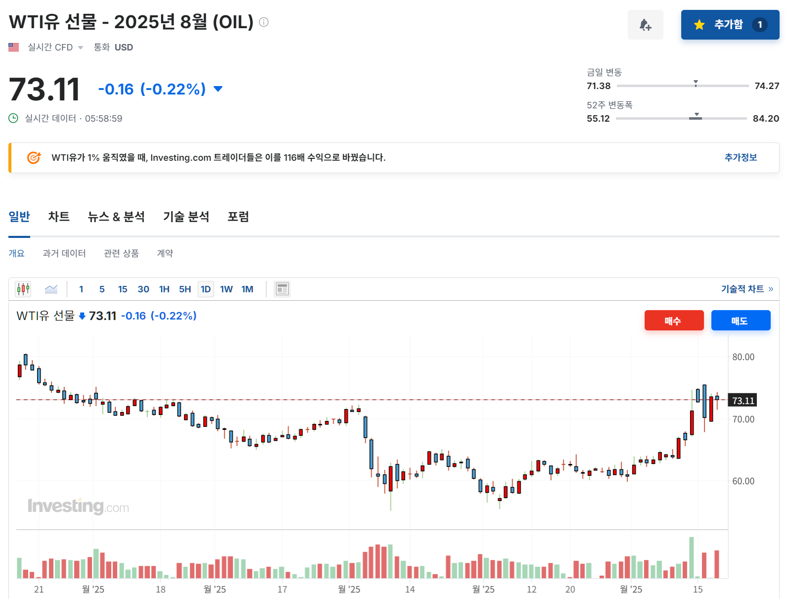788x599 pixels.
Task: Open the 과거 데이터 sub-tab
Action: point(64,253)
